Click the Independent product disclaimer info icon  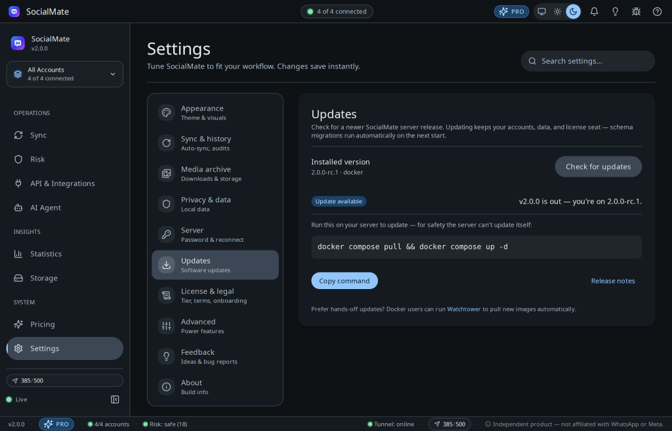[x=488, y=424]
